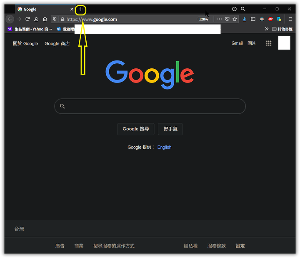This screenshot has height=258, width=300.
Task: Open 關於 Google link
Action: pos(25,44)
